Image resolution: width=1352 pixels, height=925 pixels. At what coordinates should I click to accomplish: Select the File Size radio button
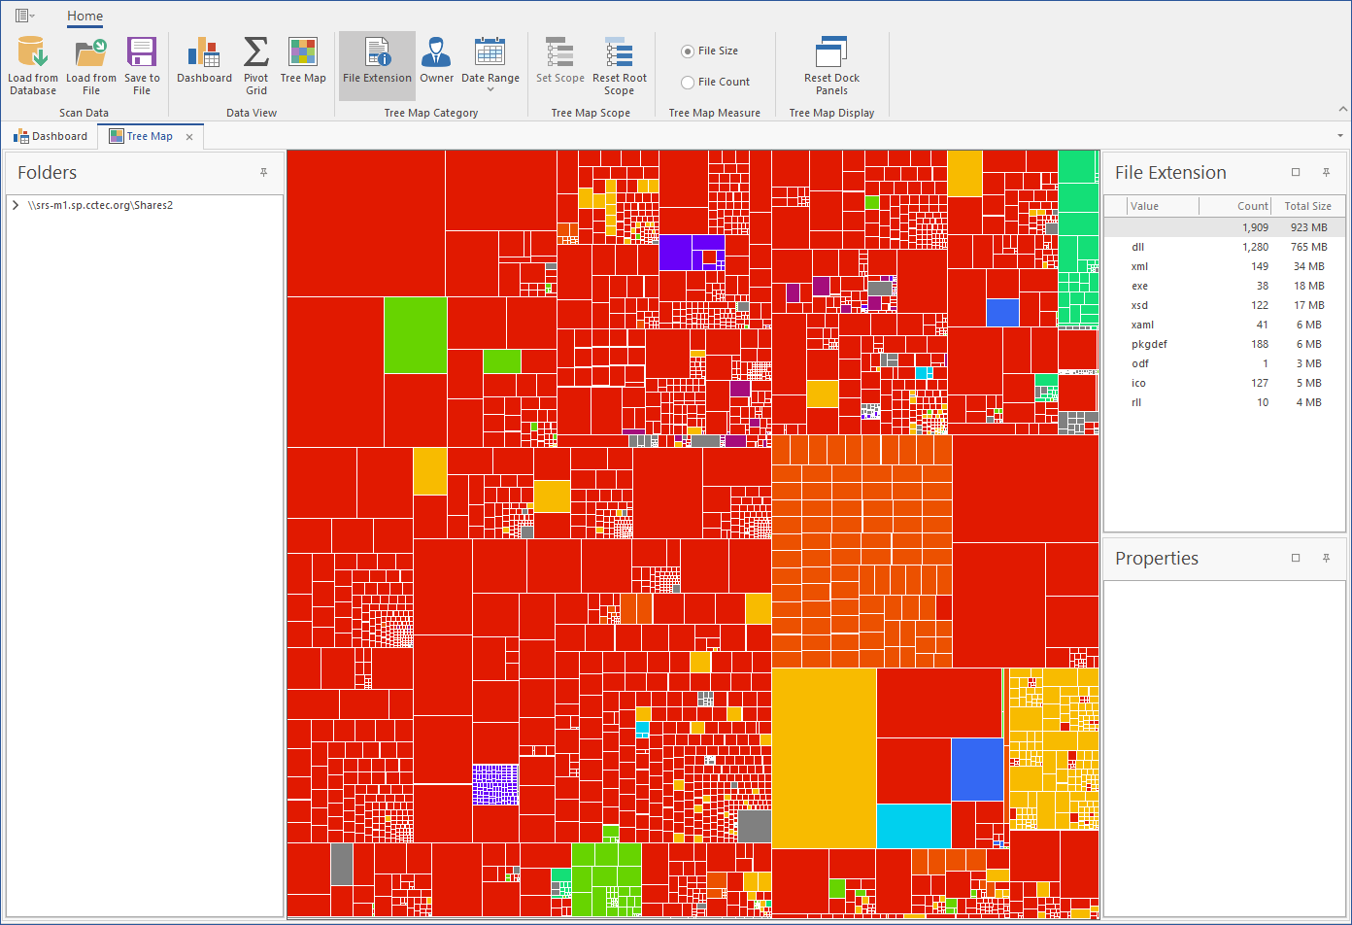(688, 51)
